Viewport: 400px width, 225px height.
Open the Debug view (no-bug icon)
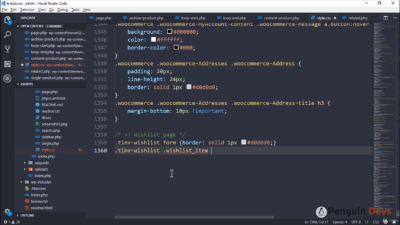7,78
